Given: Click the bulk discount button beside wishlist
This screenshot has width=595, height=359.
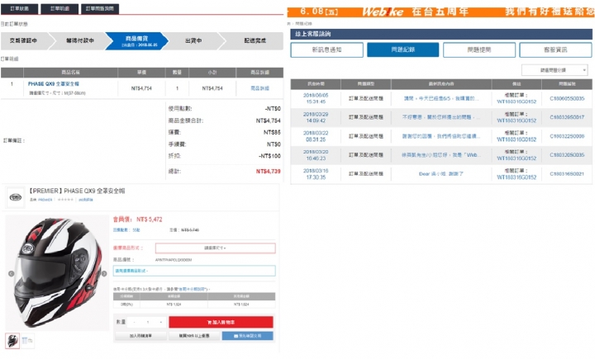Looking at the screenshot, I should 194,336.
